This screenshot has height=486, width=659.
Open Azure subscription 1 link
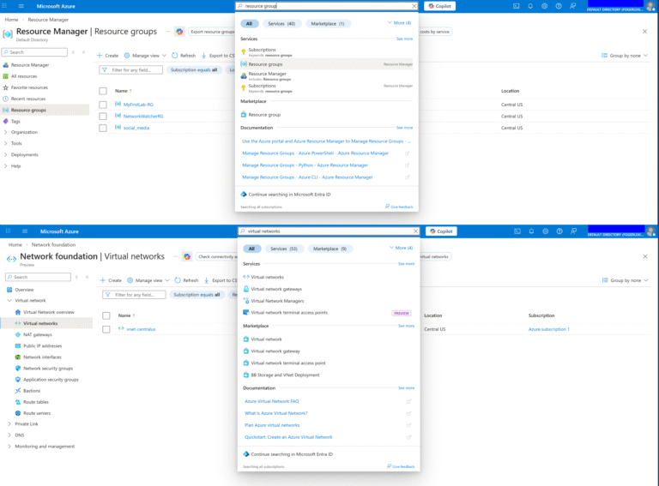click(548, 329)
